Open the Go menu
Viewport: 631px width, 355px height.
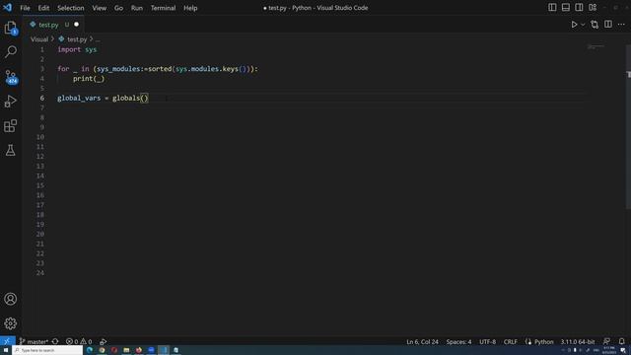[118, 8]
